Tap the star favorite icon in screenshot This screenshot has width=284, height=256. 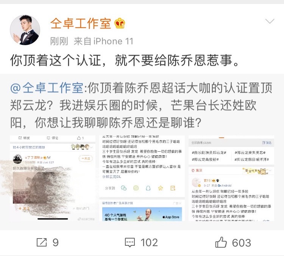[161, 188]
